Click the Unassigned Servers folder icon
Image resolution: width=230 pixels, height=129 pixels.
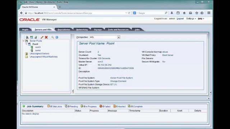27,54
